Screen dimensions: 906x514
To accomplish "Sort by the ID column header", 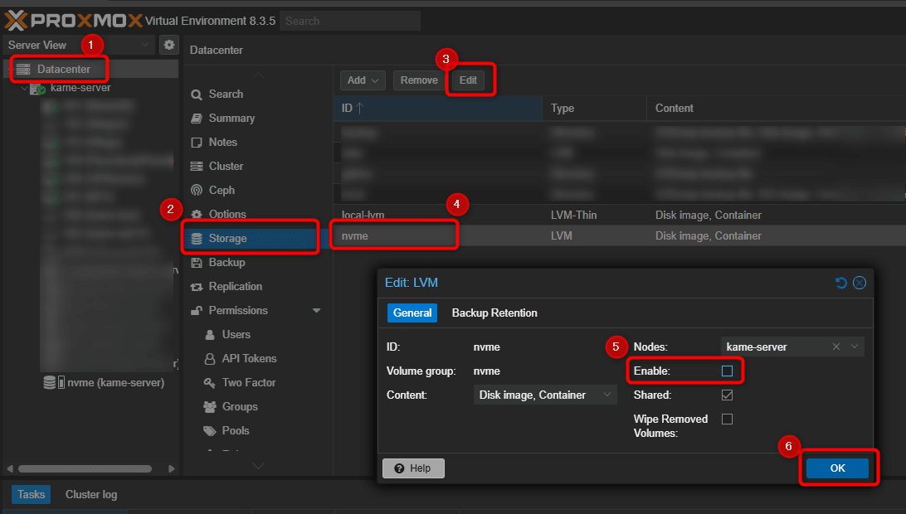I will 437,108.
